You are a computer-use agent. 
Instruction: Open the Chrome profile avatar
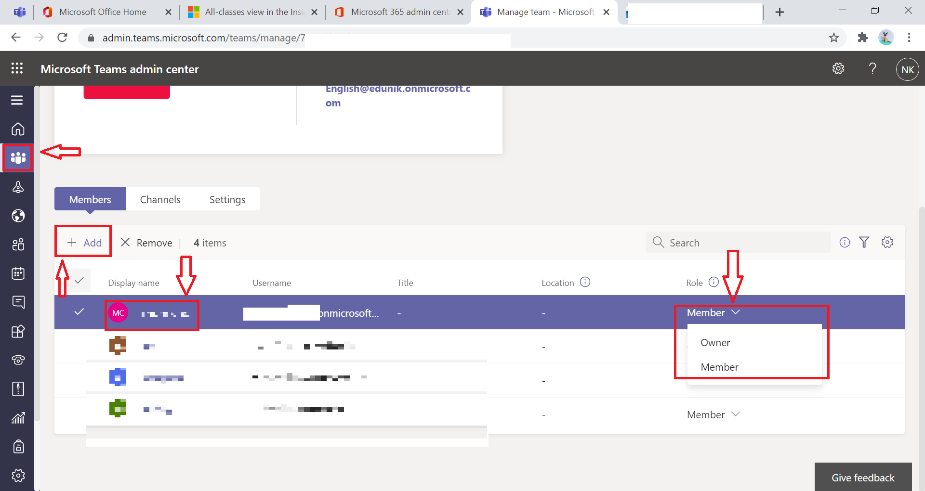click(885, 38)
